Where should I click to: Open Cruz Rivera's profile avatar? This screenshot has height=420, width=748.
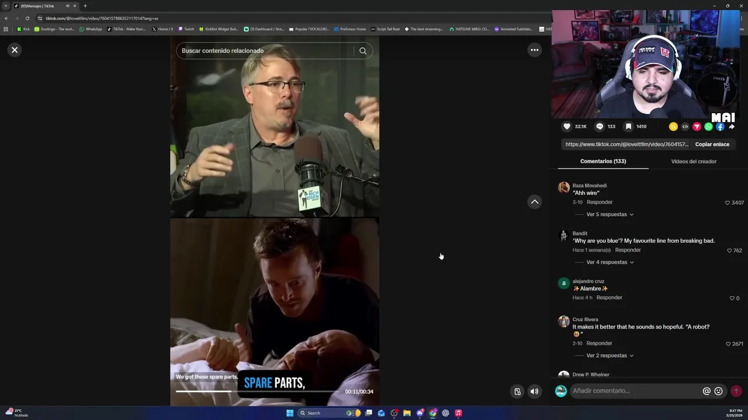point(564,321)
